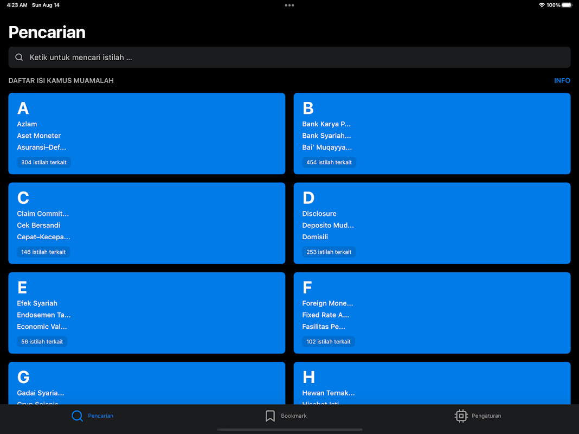Tap the home indicator bar at bottom
The image size is (579, 434).
(289, 430)
